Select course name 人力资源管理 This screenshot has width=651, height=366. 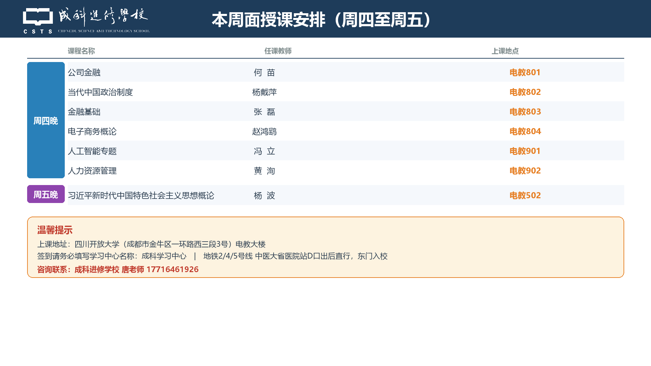tap(92, 171)
